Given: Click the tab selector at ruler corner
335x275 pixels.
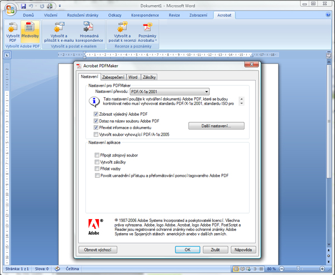Looking at the screenshot, I should [x=7, y=55].
